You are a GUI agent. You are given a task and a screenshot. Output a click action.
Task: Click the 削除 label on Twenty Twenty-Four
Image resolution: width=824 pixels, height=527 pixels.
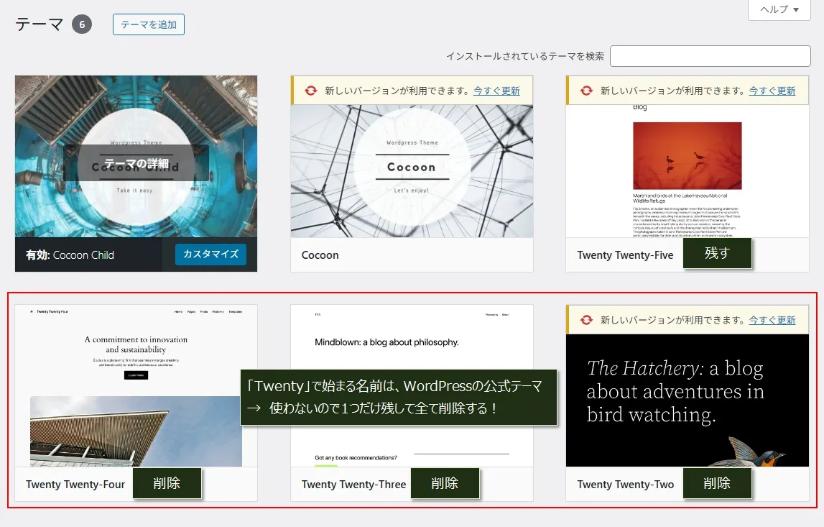tap(167, 483)
